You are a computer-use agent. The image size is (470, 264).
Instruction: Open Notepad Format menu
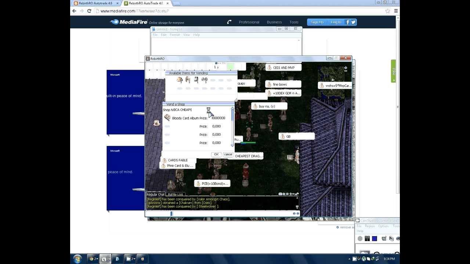coord(175,35)
